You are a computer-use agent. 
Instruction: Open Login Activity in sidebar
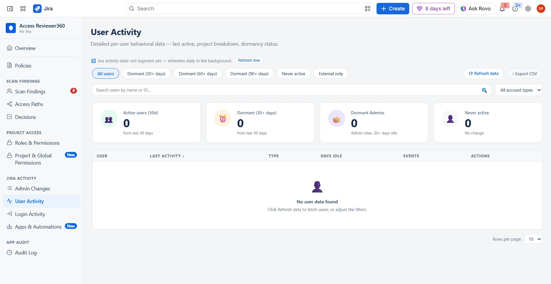[x=42, y=214]
